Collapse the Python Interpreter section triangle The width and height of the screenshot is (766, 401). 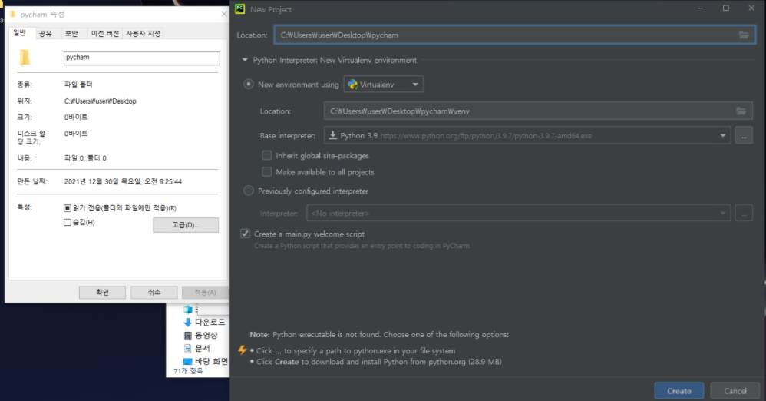(245, 60)
